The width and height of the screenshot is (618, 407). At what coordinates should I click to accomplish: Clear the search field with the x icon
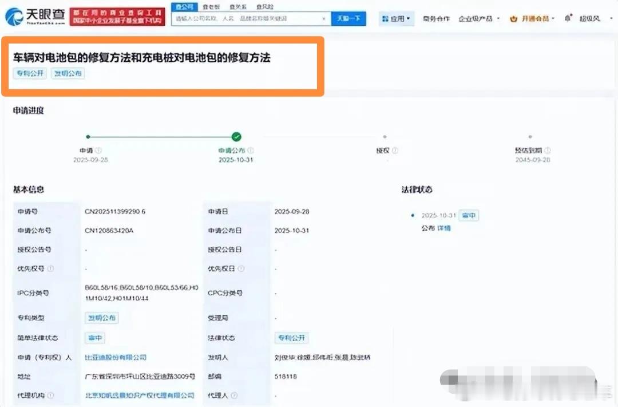pos(324,18)
